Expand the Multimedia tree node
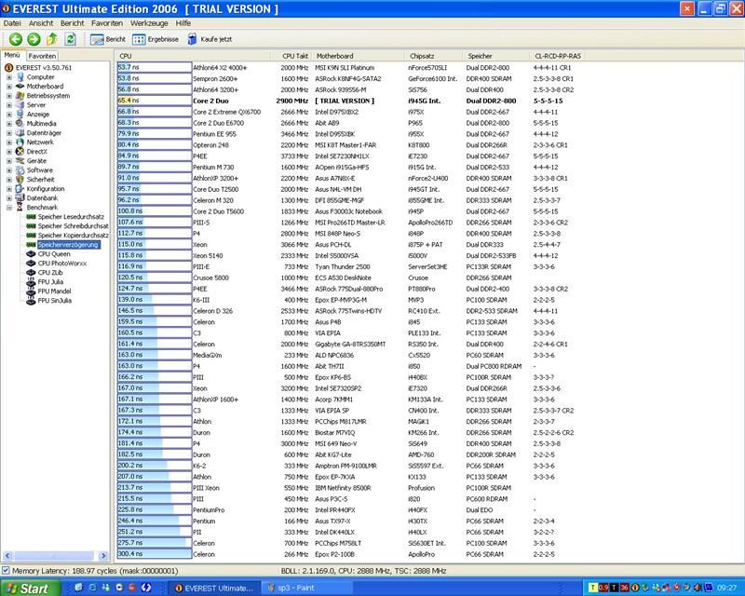 coord(9,124)
